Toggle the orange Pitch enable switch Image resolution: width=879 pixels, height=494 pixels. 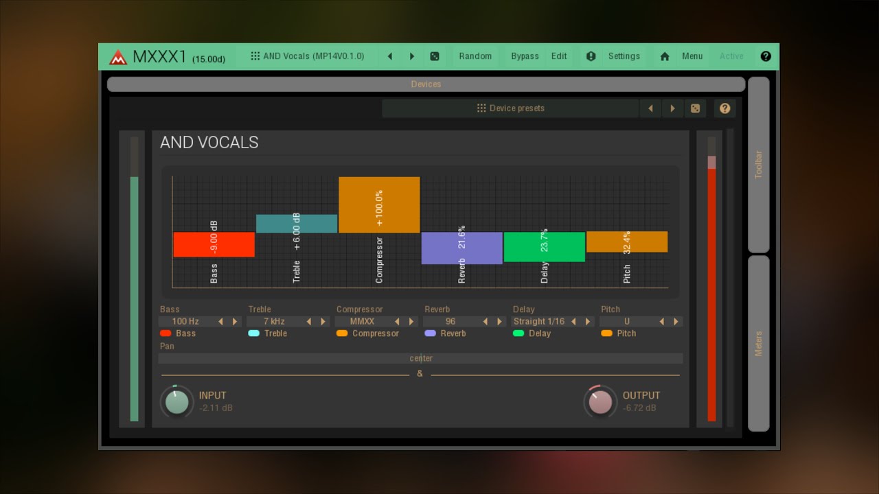pos(607,333)
